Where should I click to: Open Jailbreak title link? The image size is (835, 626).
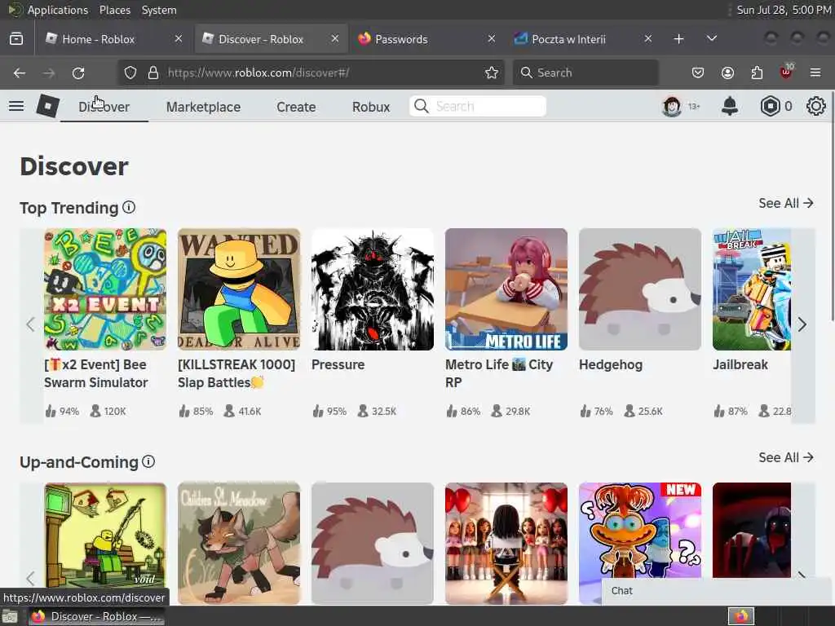click(x=740, y=364)
